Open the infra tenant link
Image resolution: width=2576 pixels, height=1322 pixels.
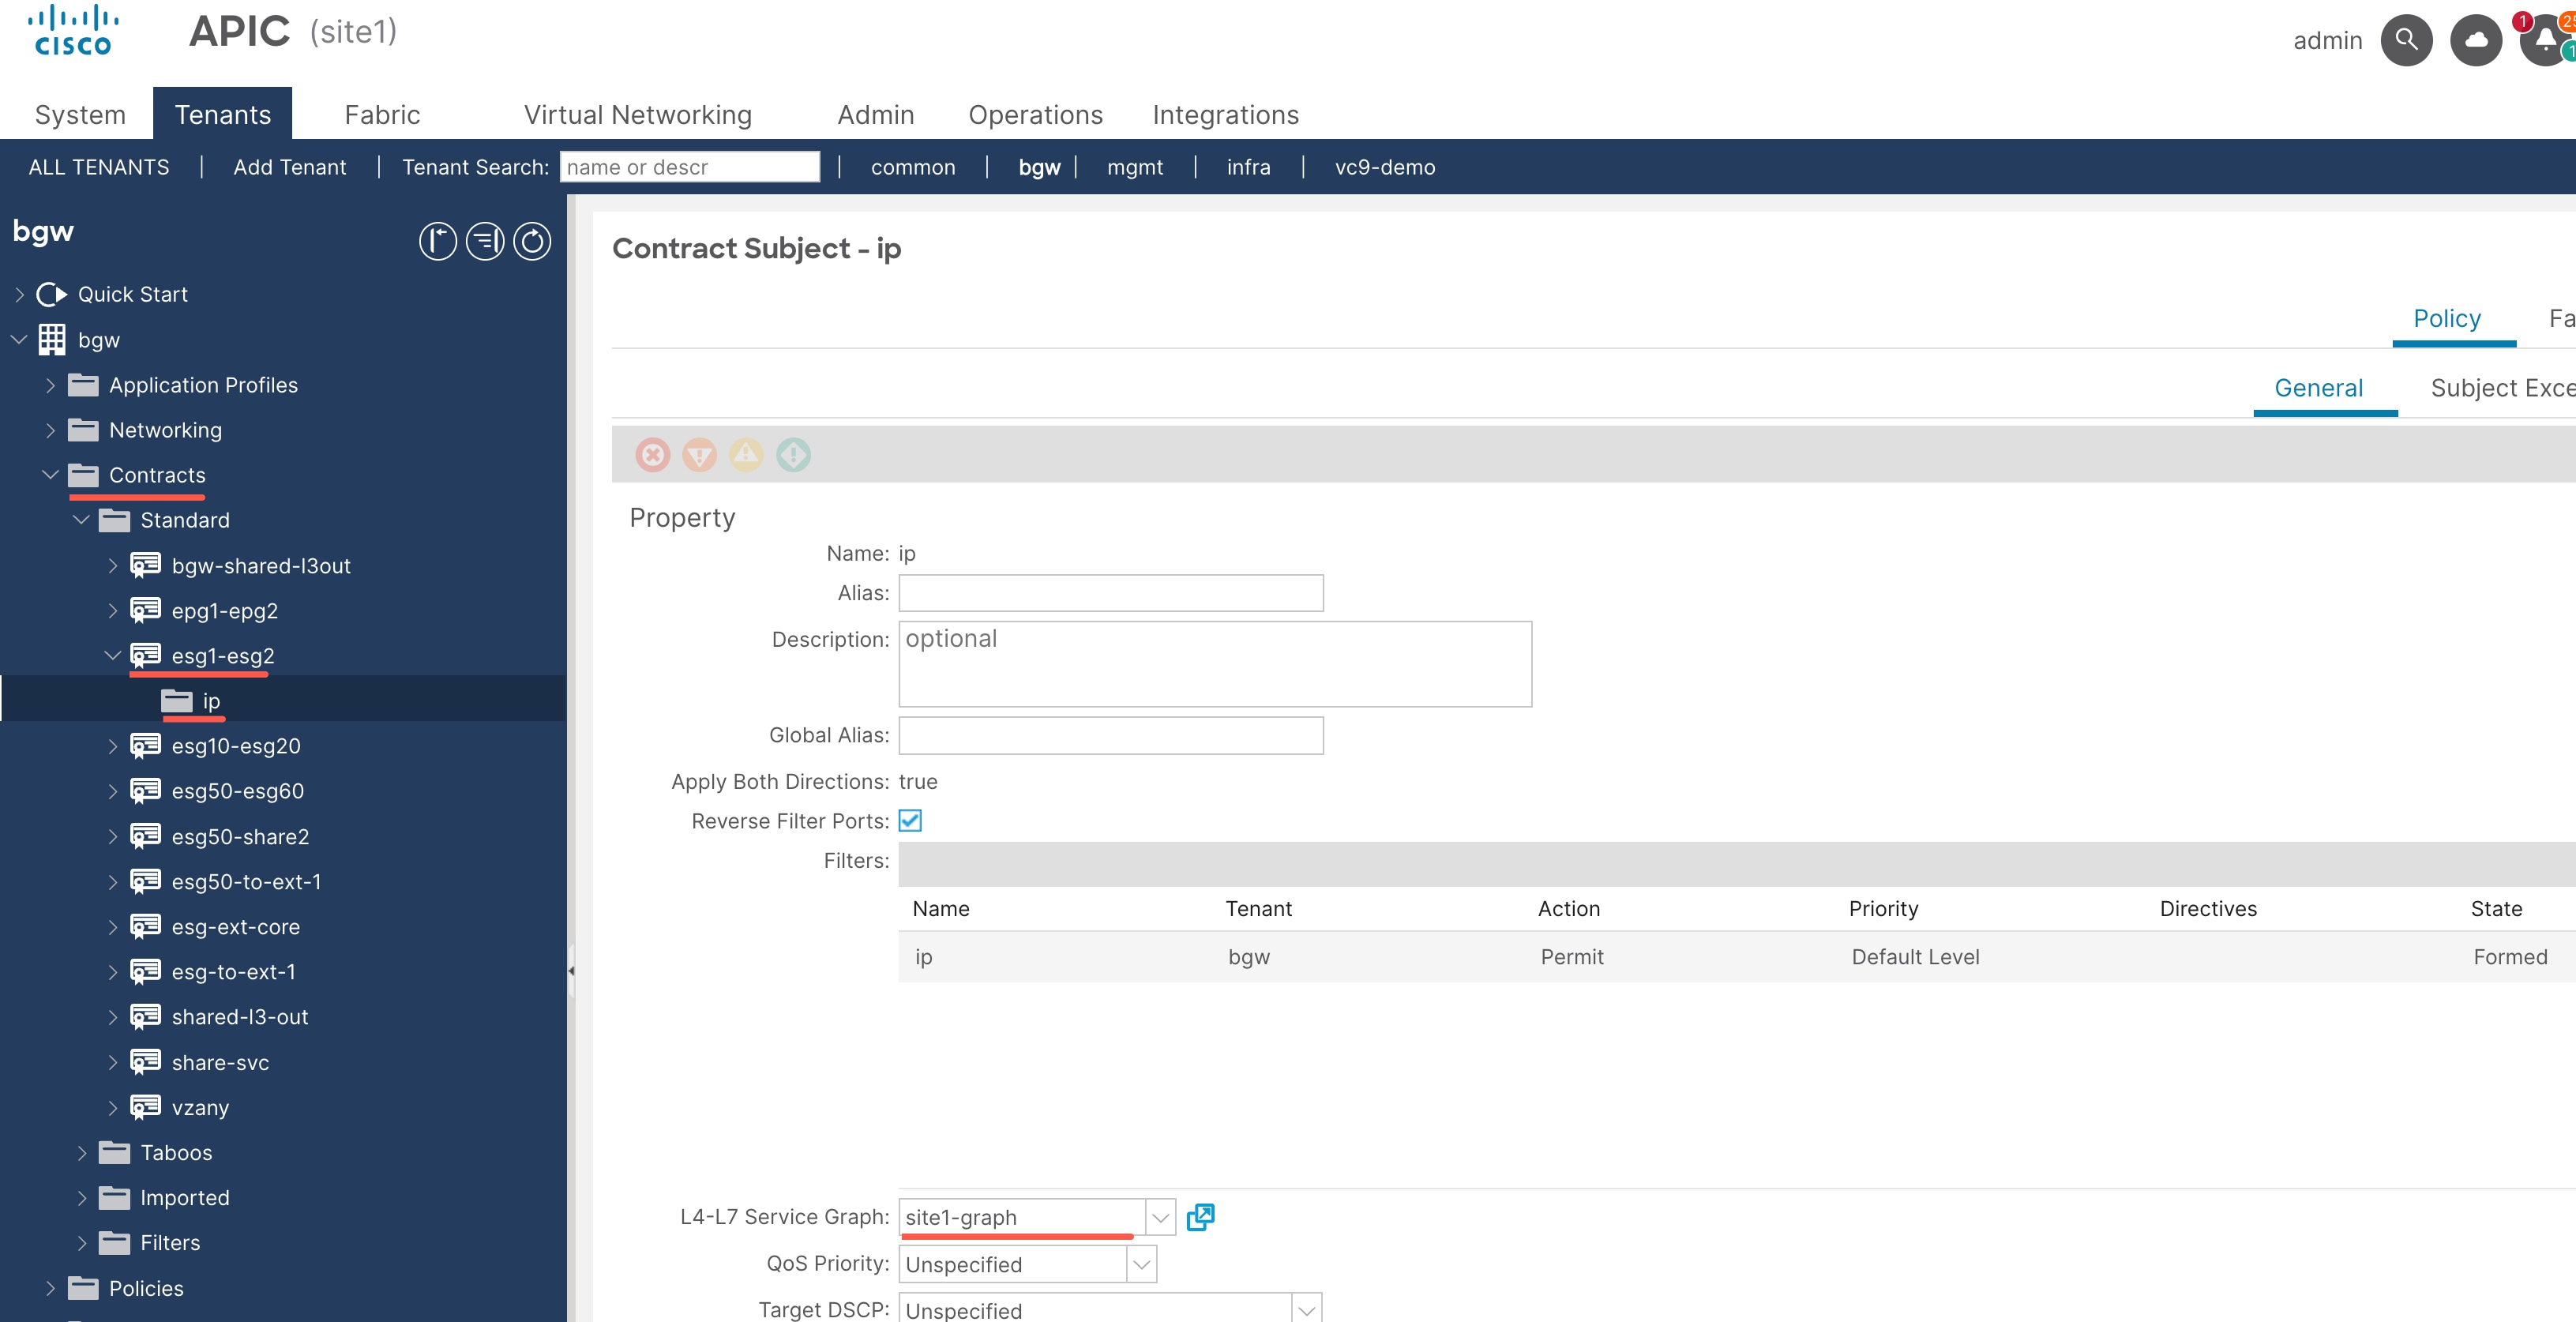(1249, 167)
